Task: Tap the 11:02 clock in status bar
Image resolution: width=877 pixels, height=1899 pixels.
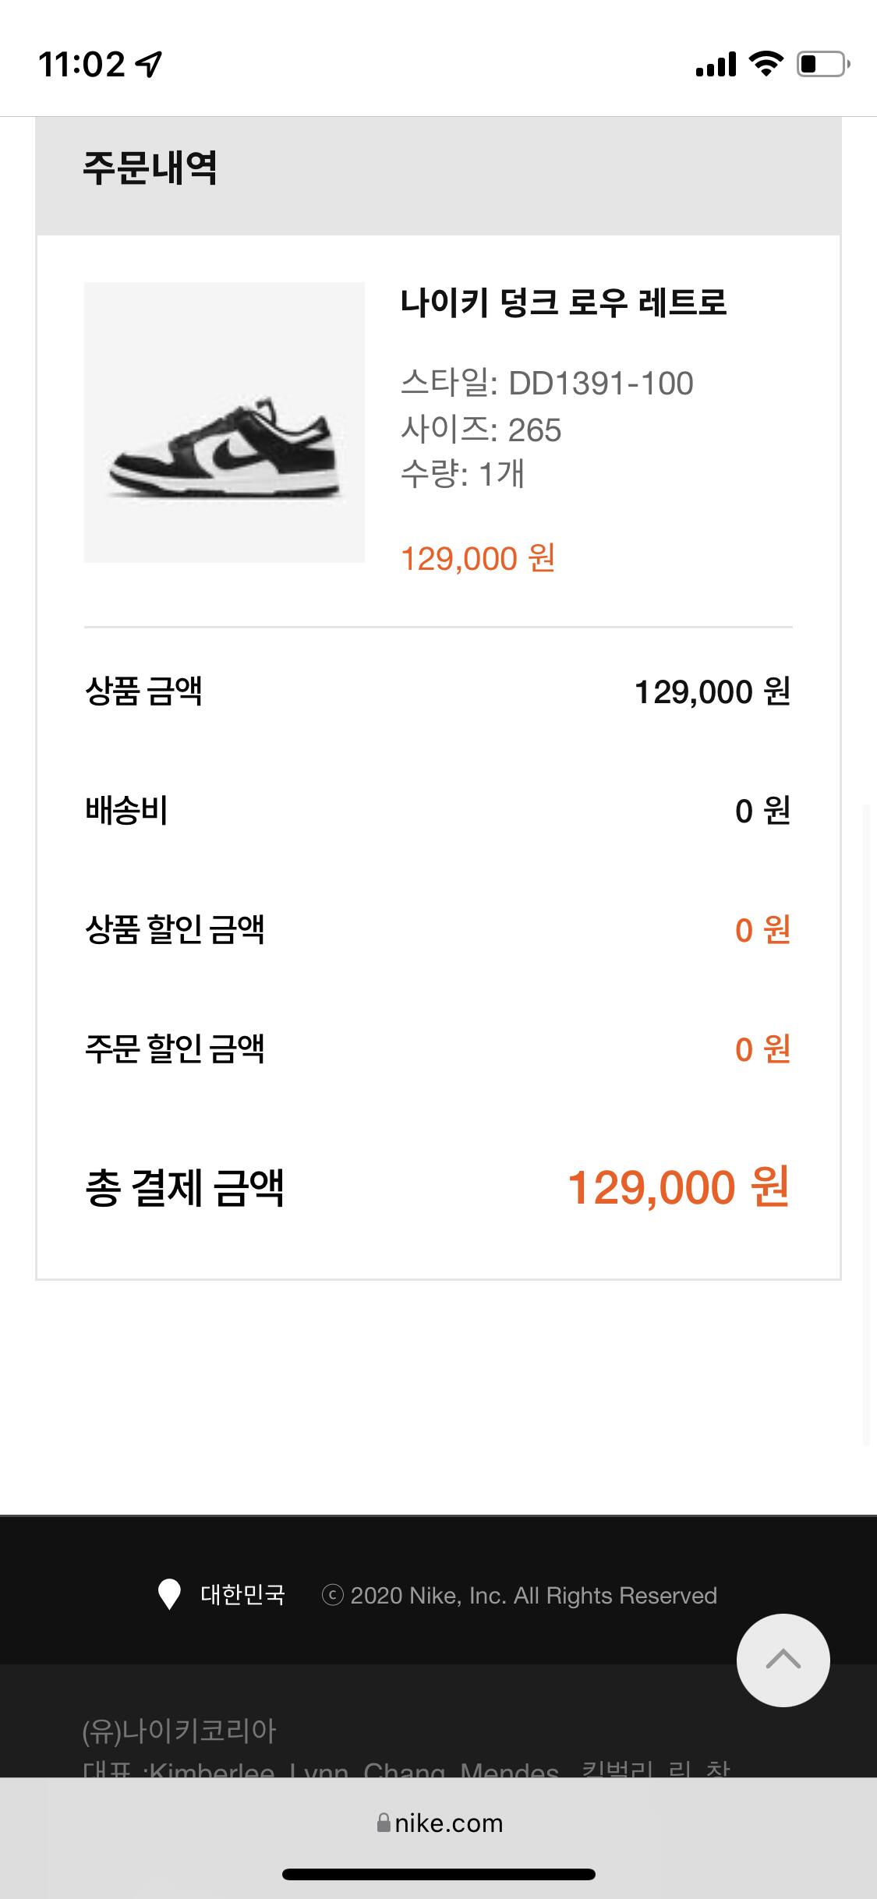Action: tap(81, 65)
